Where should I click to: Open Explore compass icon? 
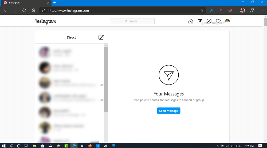[209, 21]
